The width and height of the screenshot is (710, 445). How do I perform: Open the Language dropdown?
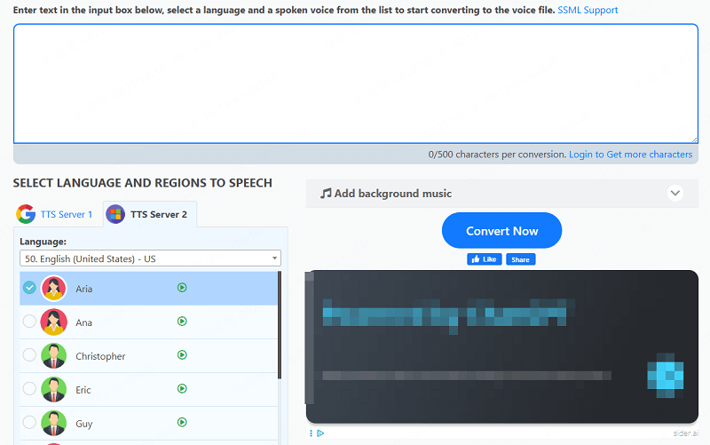[x=150, y=258]
